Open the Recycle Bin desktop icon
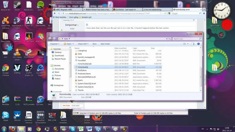 [6, 6]
